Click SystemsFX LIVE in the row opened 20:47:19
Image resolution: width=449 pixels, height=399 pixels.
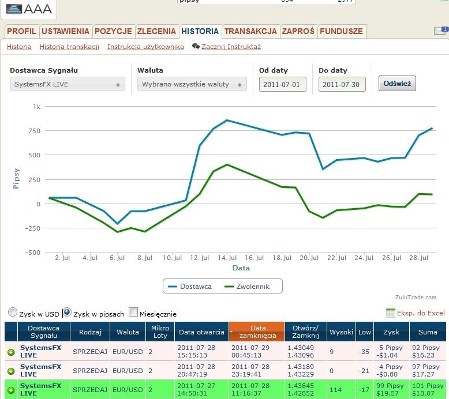click(x=40, y=370)
